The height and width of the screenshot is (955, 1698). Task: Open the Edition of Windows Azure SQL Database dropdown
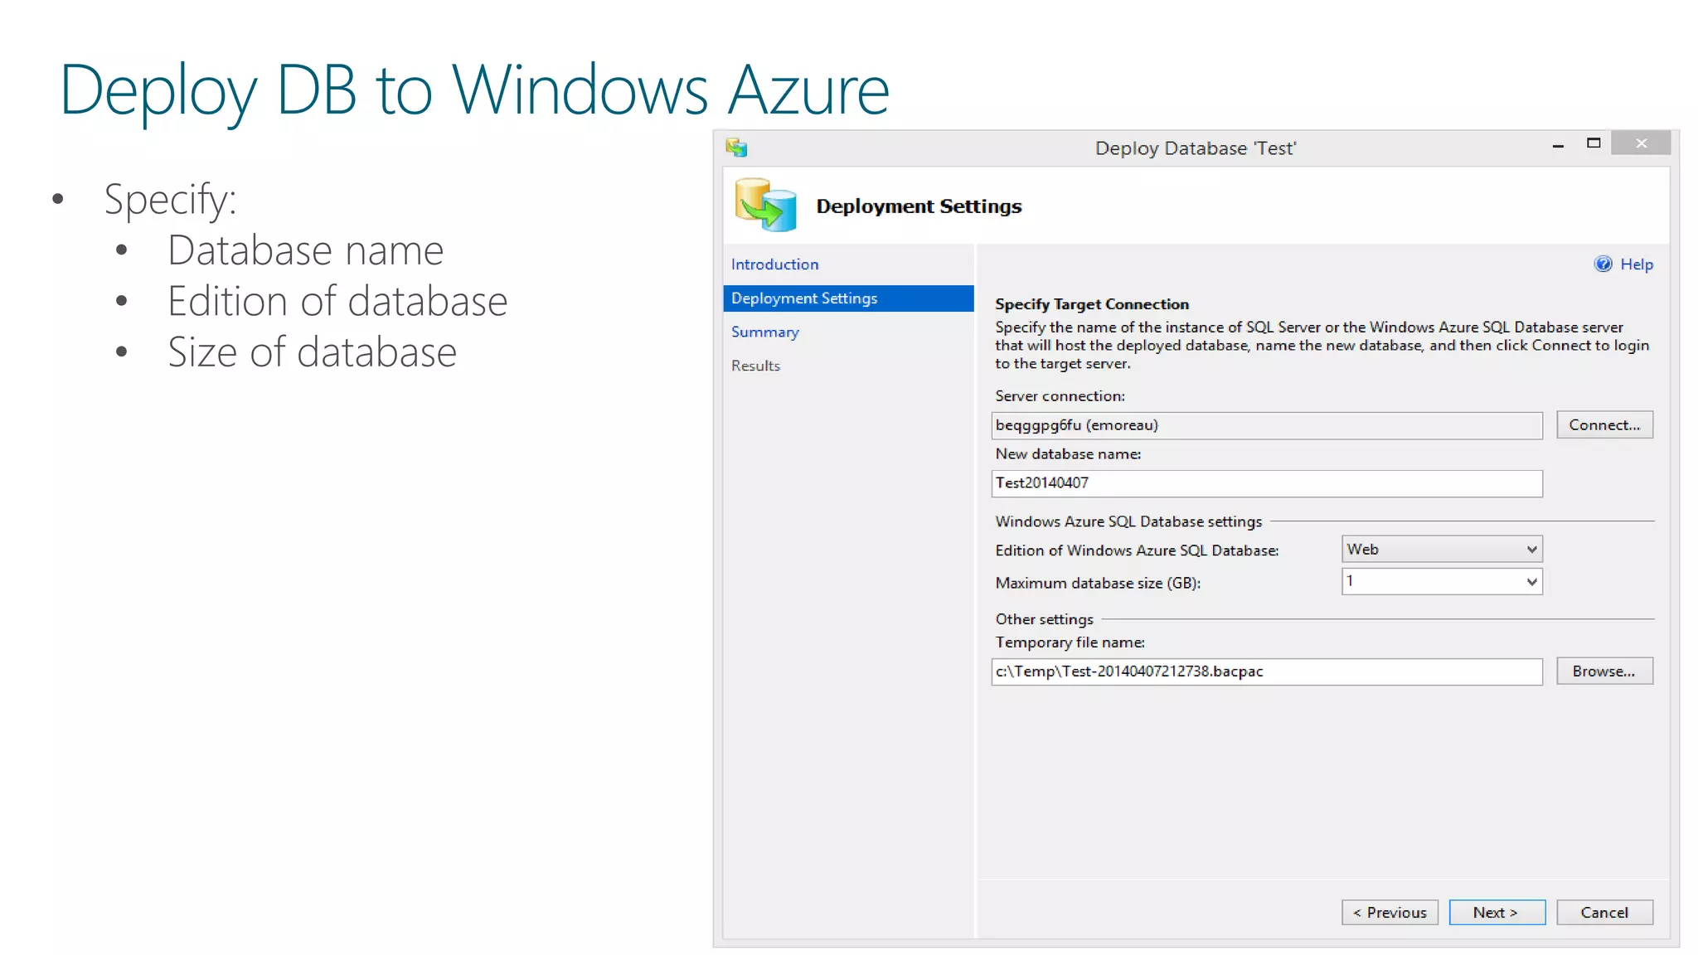tap(1442, 549)
